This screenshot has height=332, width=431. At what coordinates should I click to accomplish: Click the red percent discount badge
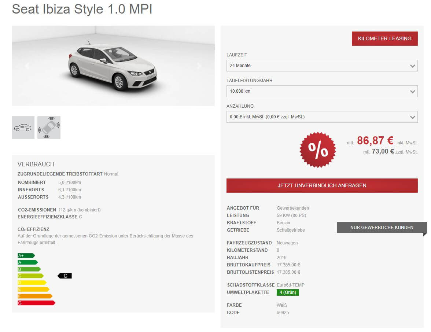pos(318,150)
